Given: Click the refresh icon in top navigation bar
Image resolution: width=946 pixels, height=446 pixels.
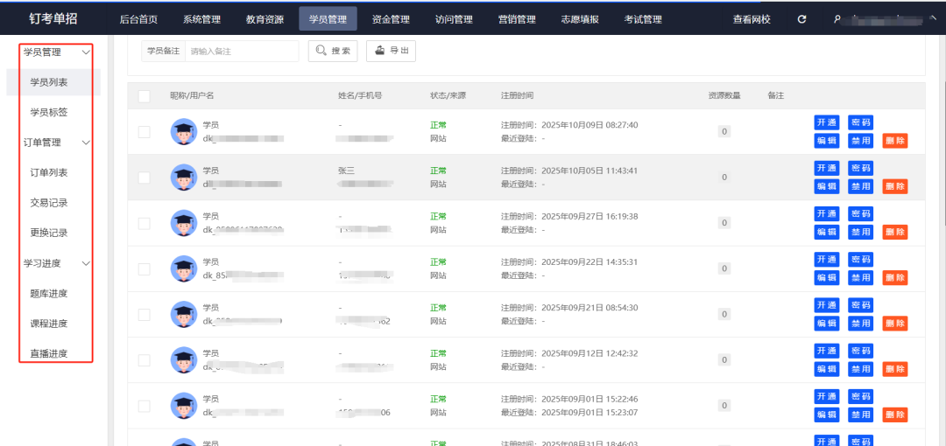Looking at the screenshot, I should 801,19.
